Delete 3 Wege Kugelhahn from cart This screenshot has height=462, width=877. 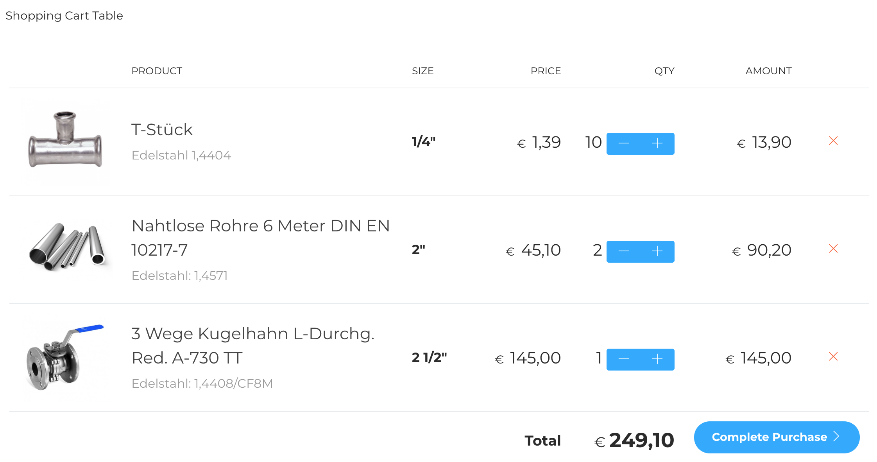coord(833,356)
